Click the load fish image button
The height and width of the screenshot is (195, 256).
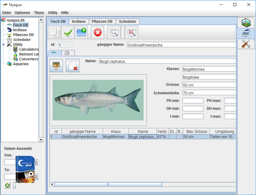56,65
